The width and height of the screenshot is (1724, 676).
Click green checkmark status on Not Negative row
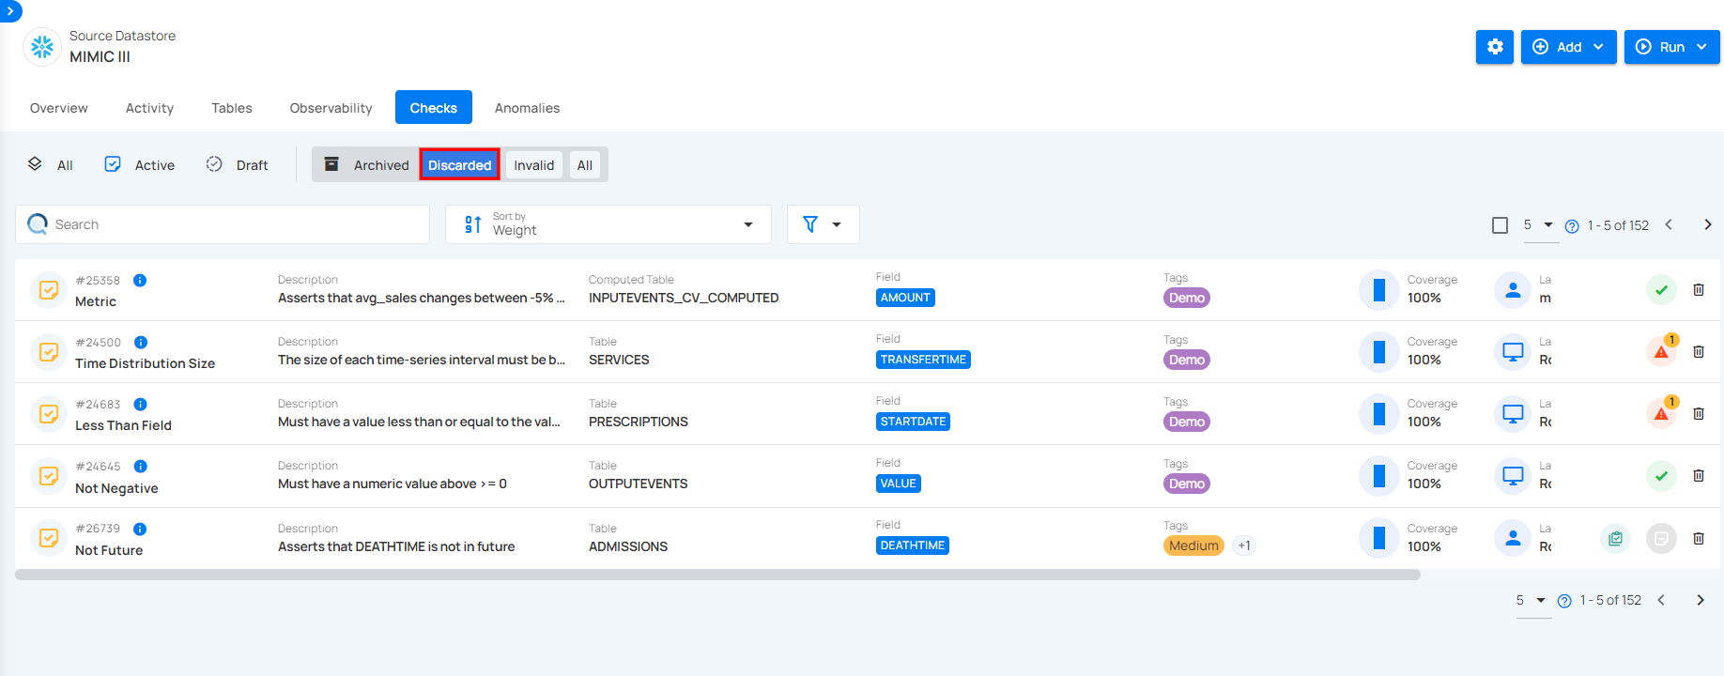[x=1661, y=476]
